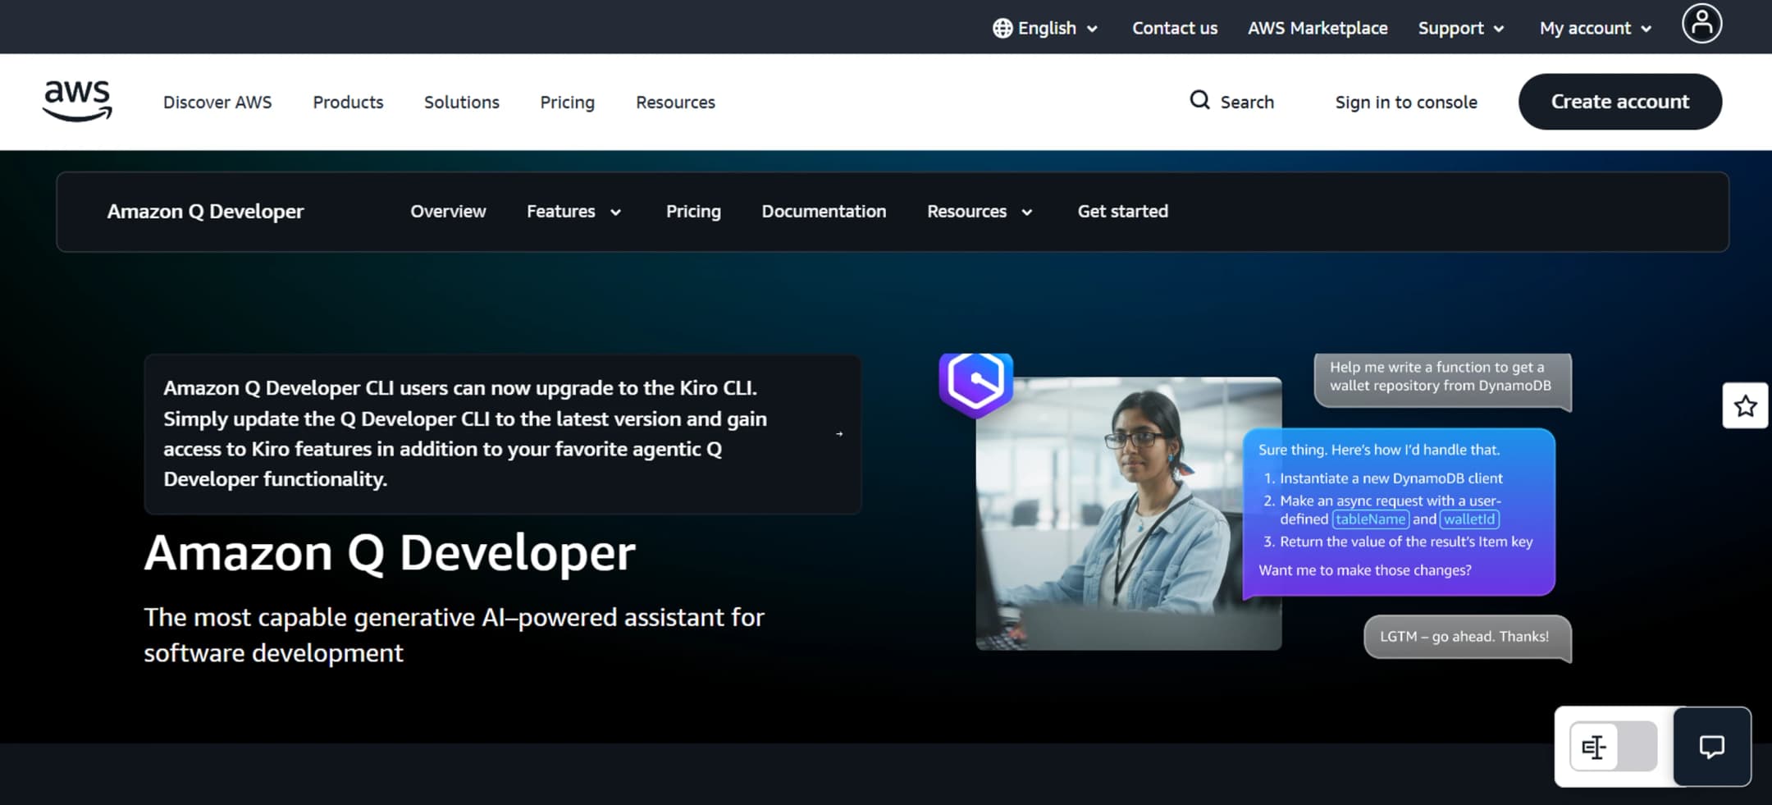Click the tableName code tag
Image resolution: width=1772 pixels, height=805 pixels.
coord(1371,519)
